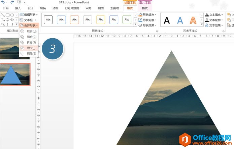Select the oval shape in shapes gallery
234x149 pixels.
point(12,15)
